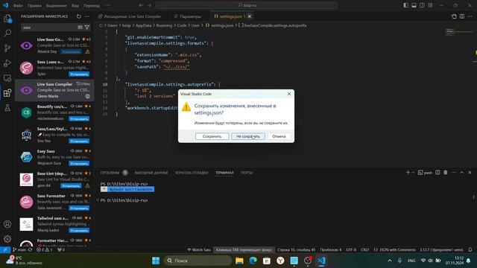Click Не сохранять in the dialog
477x268 pixels.
(248, 136)
